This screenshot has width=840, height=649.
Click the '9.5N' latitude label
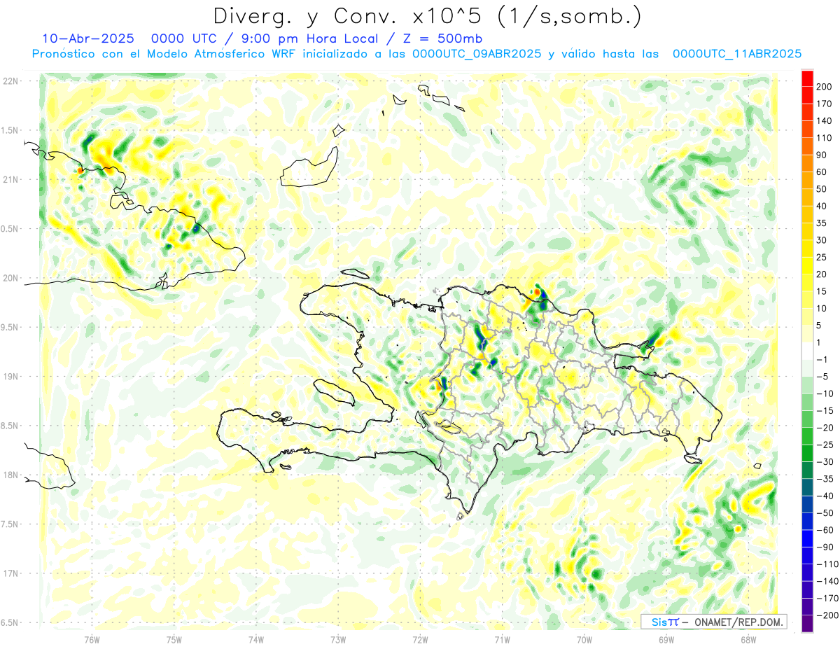(10, 328)
